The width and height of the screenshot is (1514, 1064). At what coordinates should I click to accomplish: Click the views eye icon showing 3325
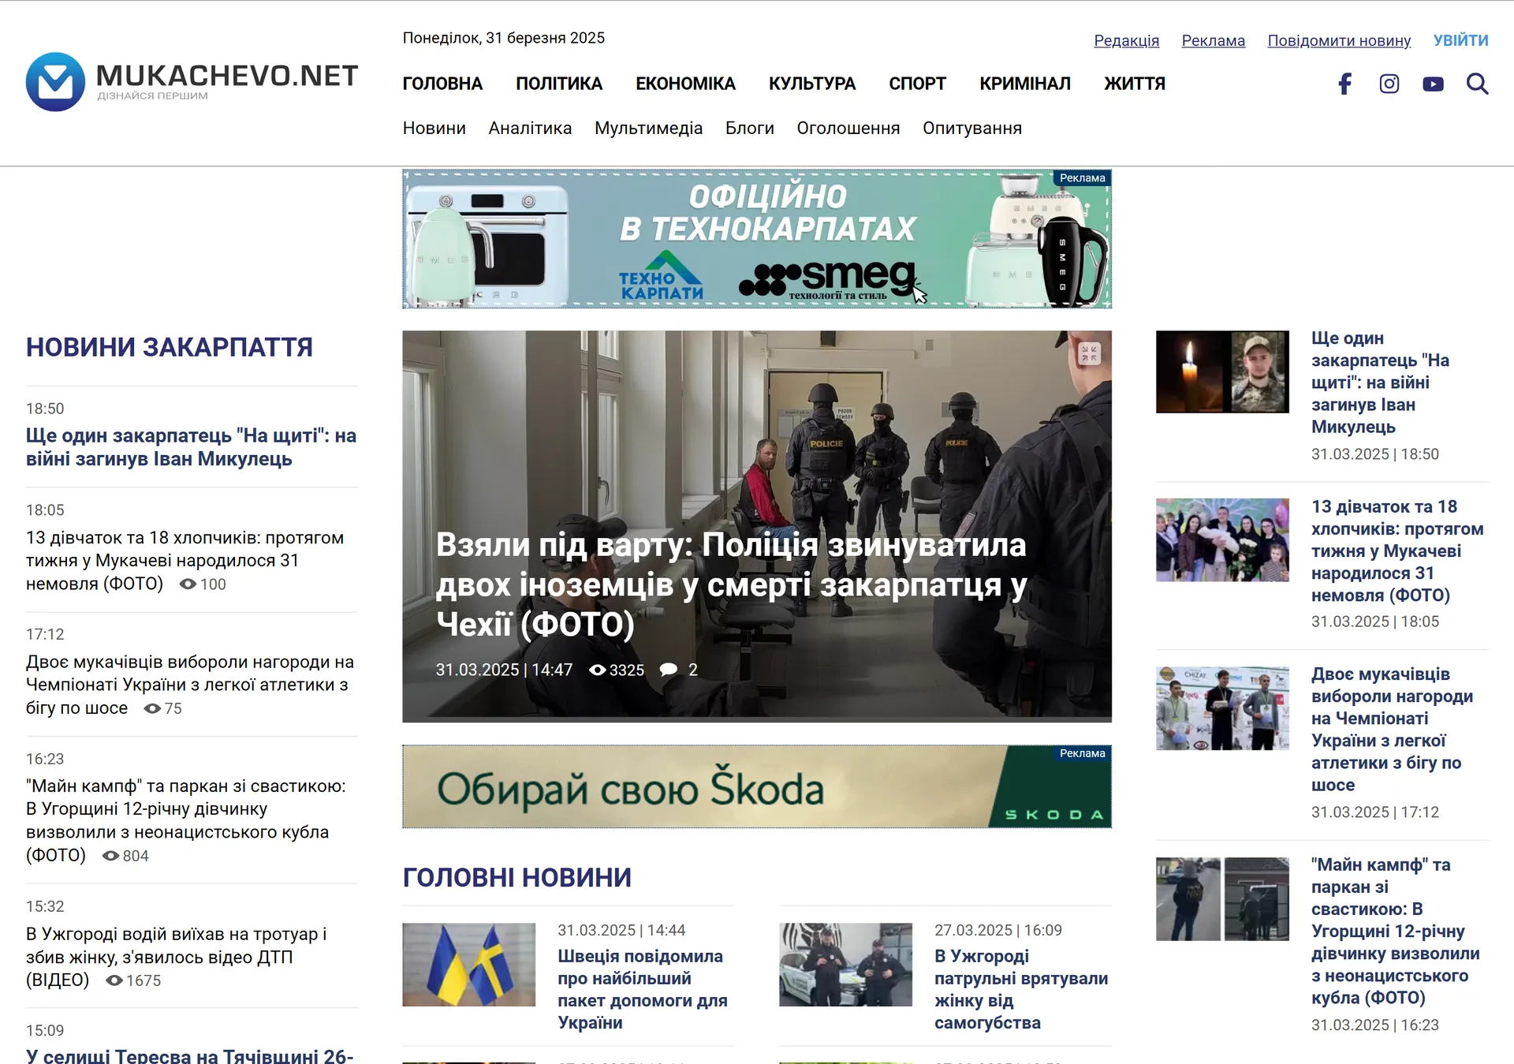[601, 670]
